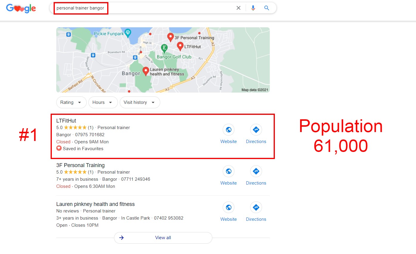This screenshot has height=254, width=416.
Task: Open the Visit history filter dropdown
Action: [x=140, y=102]
